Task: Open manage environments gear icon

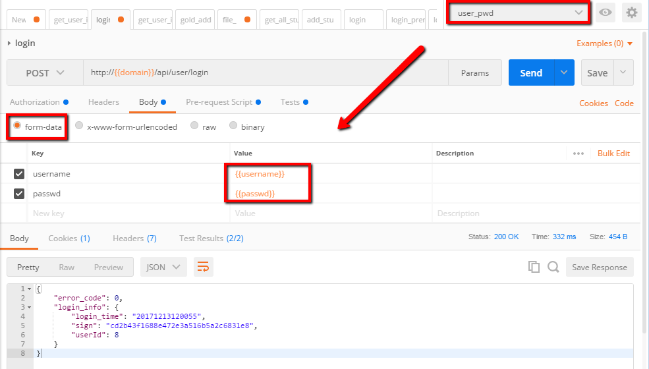Action: pos(632,13)
